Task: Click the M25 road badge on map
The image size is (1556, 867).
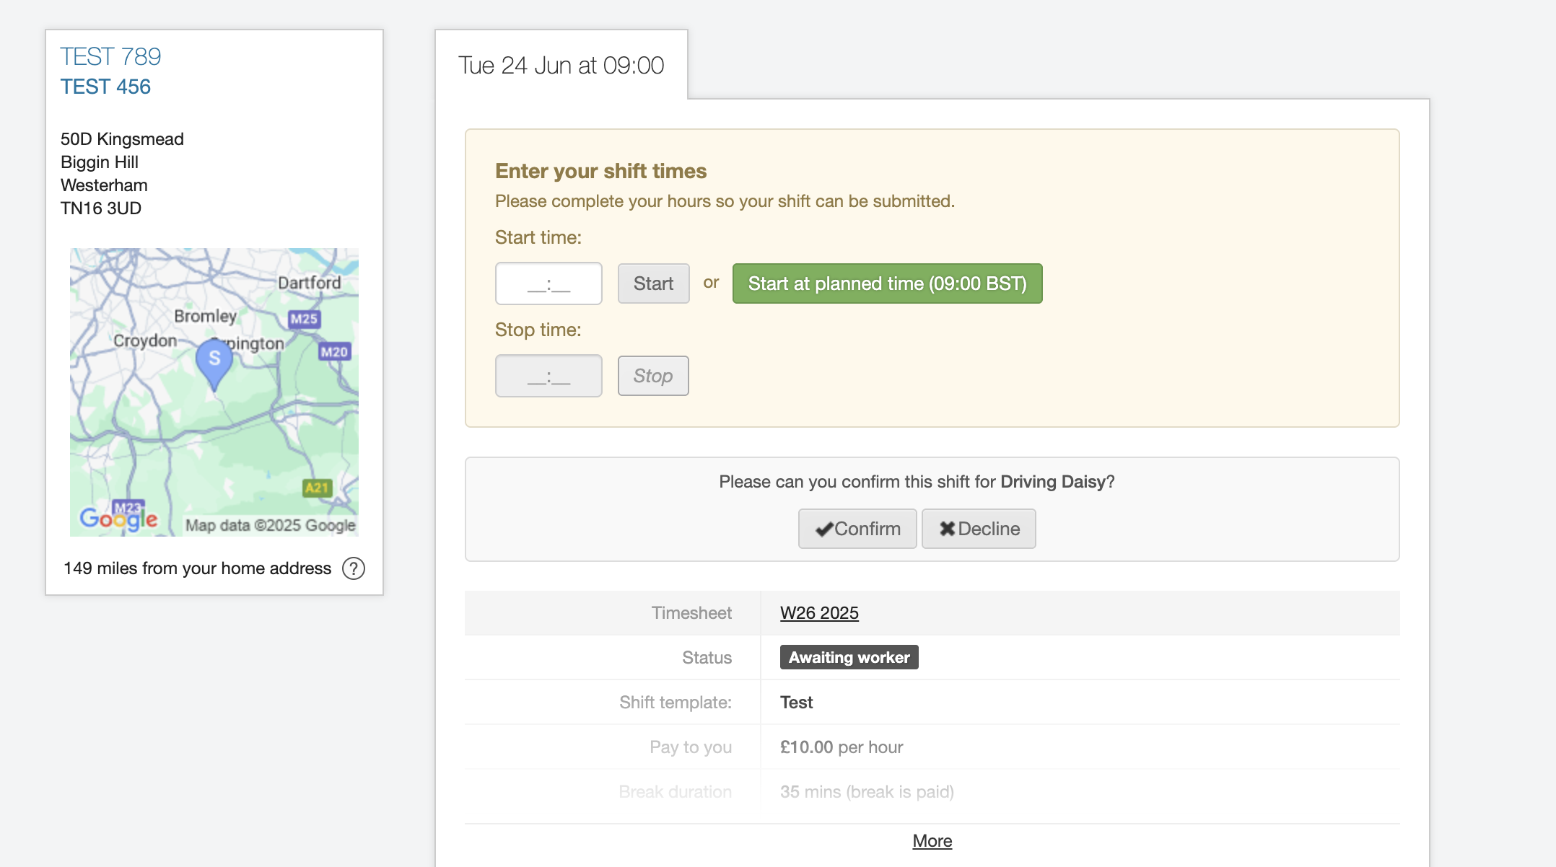Action: tap(304, 319)
